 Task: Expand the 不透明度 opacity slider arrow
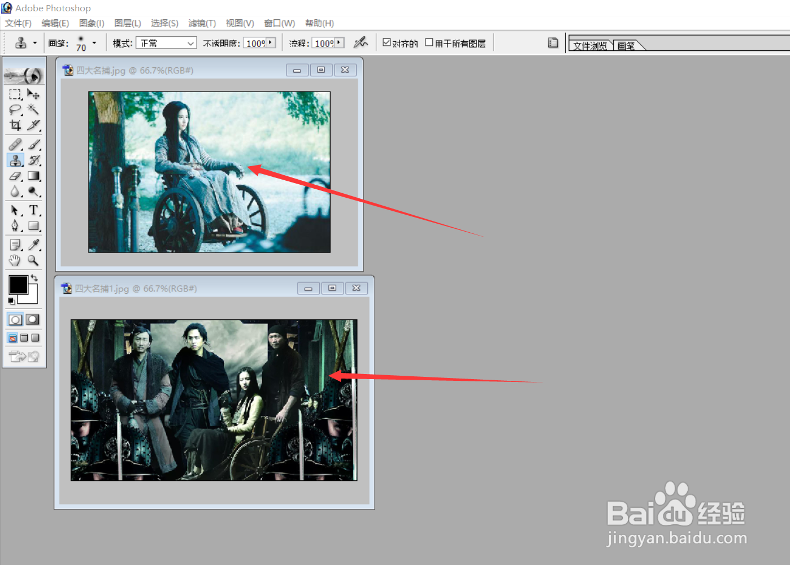pyautogui.click(x=271, y=42)
